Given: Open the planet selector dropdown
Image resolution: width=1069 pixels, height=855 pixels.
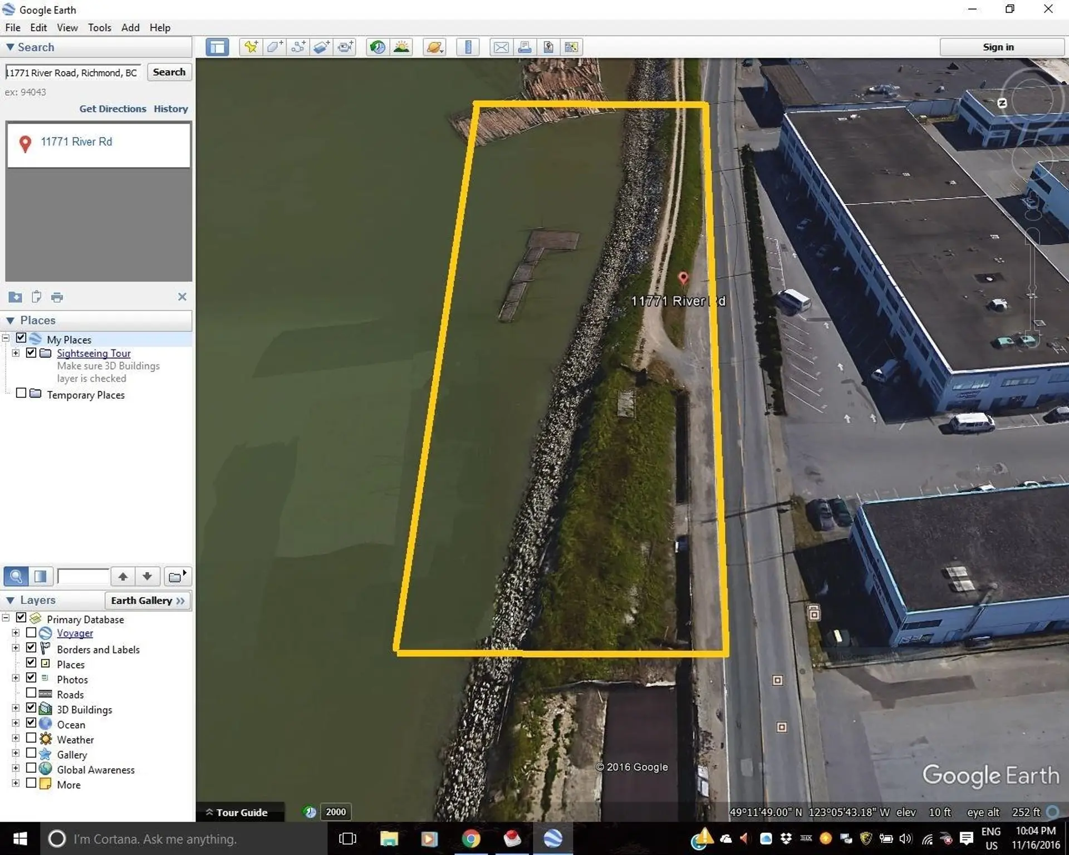Looking at the screenshot, I should pos(435,47).
